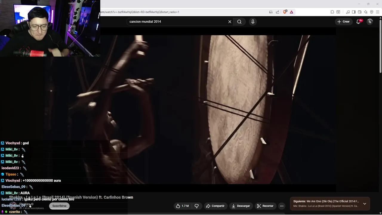Click the Tipaso chat username
This screenshot has width=382, height=215.
[11, 174]
